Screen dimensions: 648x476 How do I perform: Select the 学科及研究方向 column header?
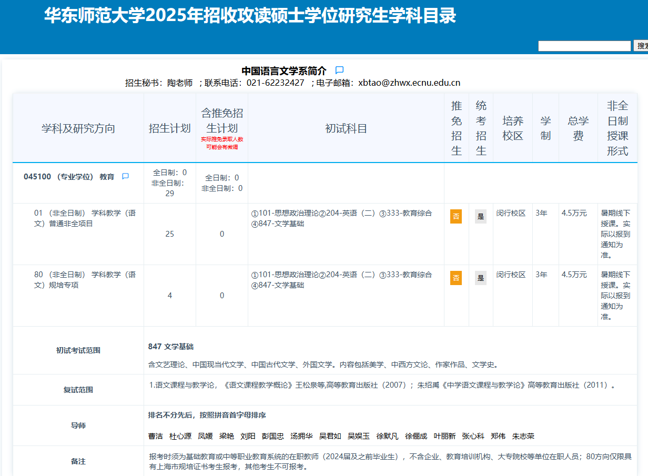(78, 128)
